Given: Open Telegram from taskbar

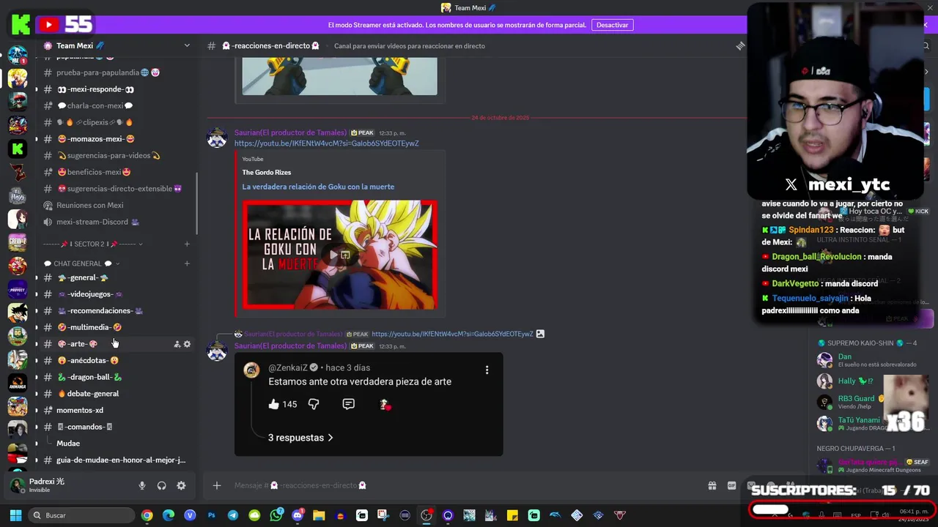Looking at the screenshot, I should [233, 515].
